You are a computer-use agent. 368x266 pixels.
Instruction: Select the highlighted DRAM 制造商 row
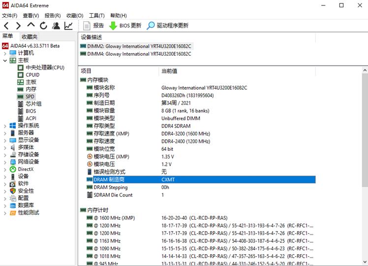pyautogui.click(x=201, y=179)
